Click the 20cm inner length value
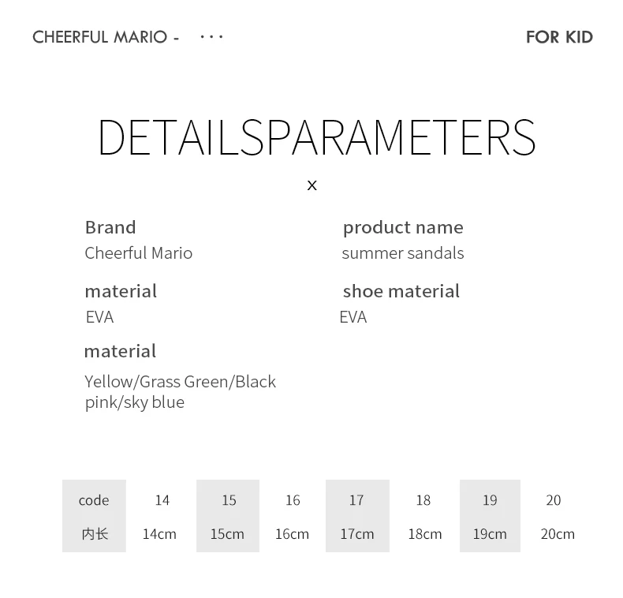Image resolution: width=623 pixels, height=598 pixels. point(558,533)
